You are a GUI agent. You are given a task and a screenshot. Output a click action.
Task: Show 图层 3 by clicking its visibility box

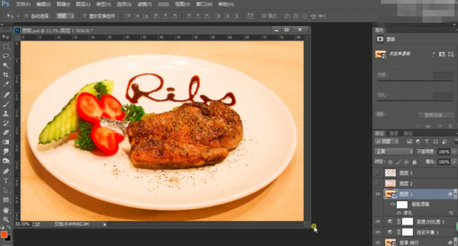point(377,173)
